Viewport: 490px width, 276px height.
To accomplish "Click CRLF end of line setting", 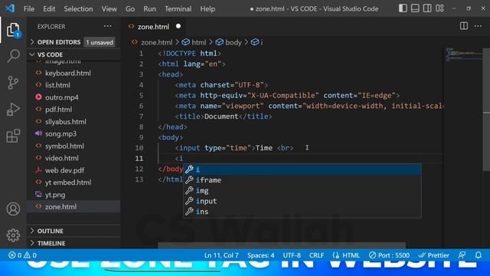I will (x=316, y=255).
